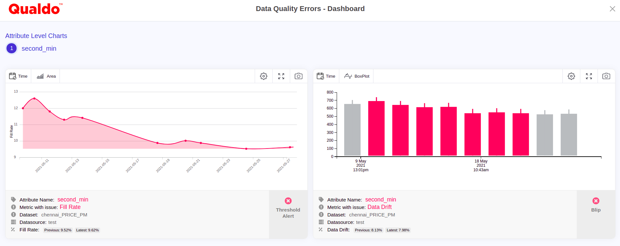
Task: Click the Fill Rate metric link
Action: [x=70, y=207]
